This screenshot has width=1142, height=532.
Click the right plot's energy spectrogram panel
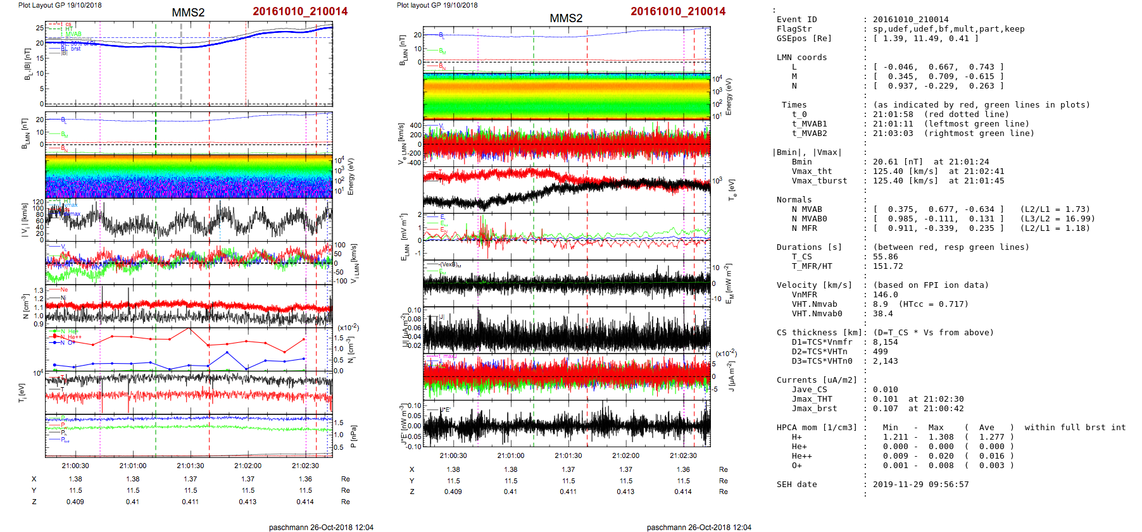click(x=566, y=96)
